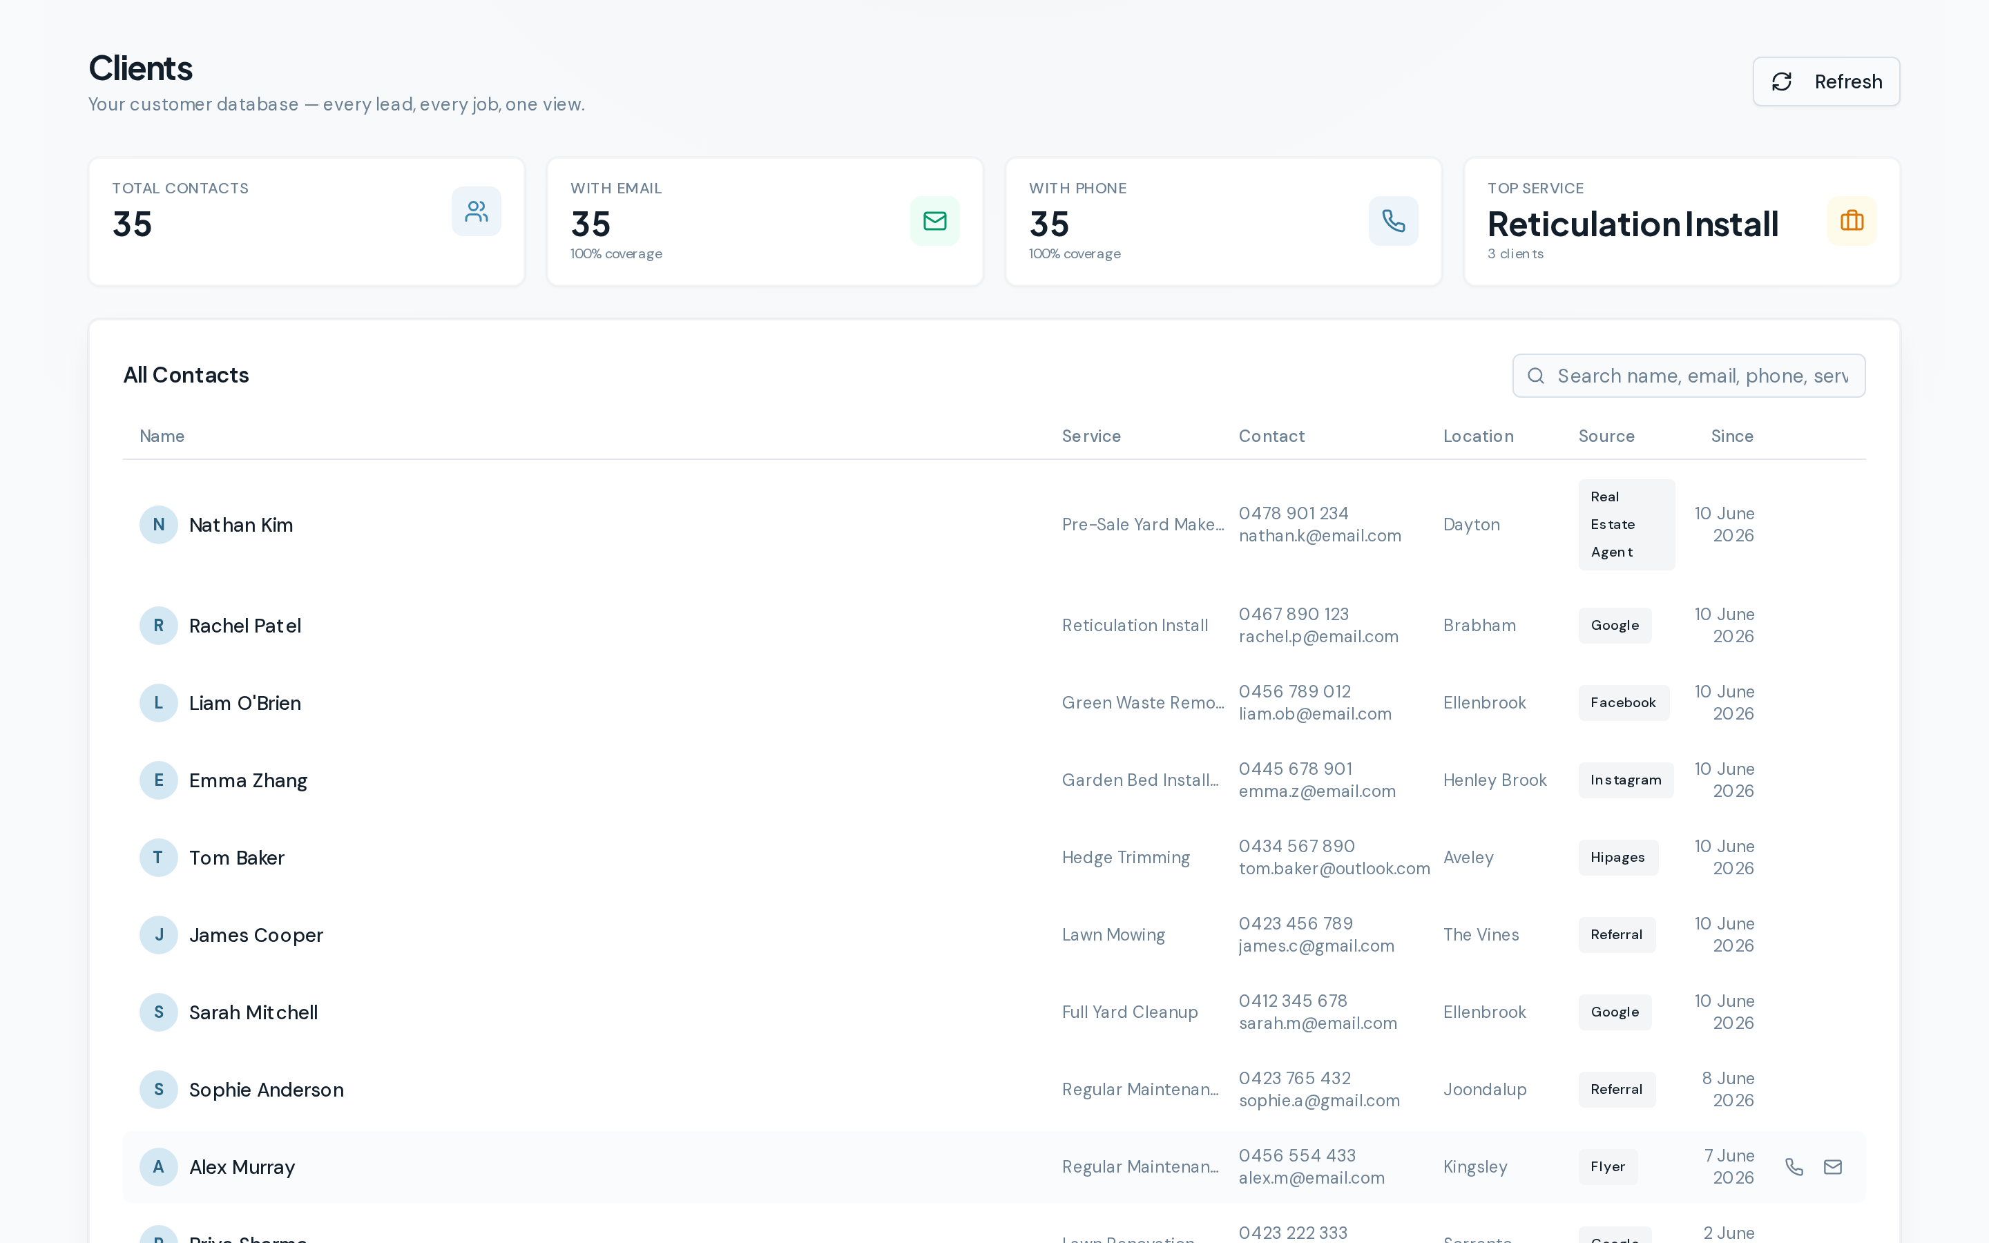Click tom.baker@outlook.com email address
This screenshot has height=1243, width=1989.
(1334, 868)
